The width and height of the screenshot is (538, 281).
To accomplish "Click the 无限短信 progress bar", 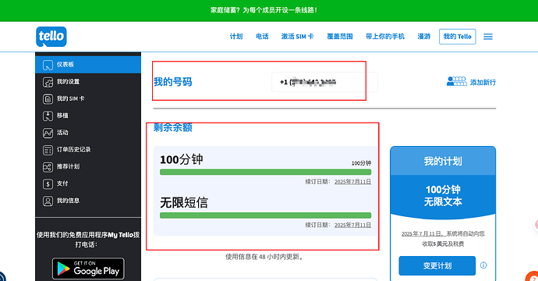I will pyautogui.click(x=265, y=215).
